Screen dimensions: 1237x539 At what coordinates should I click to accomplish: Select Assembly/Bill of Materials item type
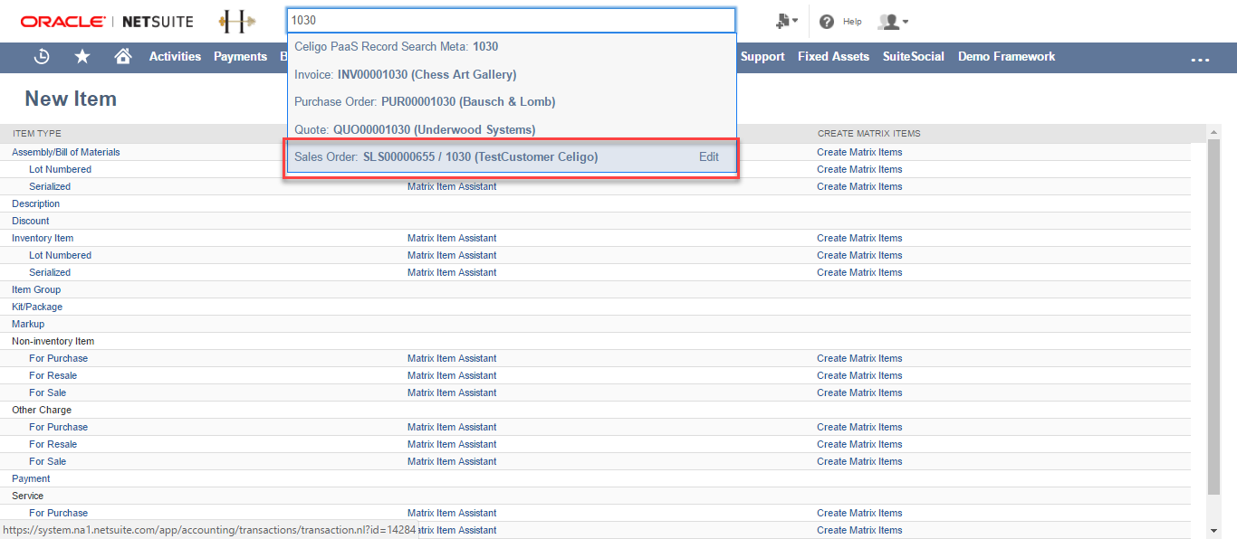tap(66, 152)
